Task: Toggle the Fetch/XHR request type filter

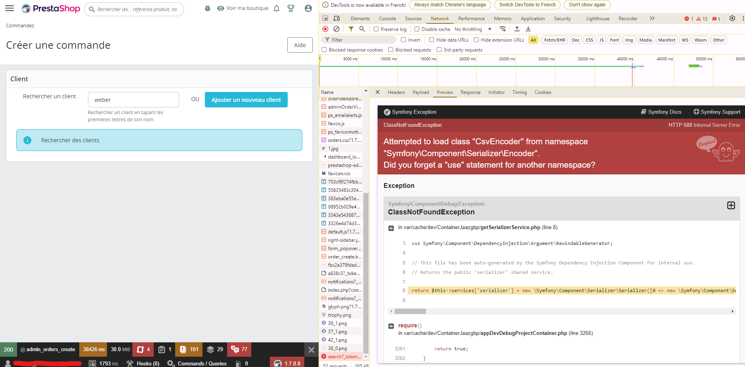Action: click(x=555, y=40)
